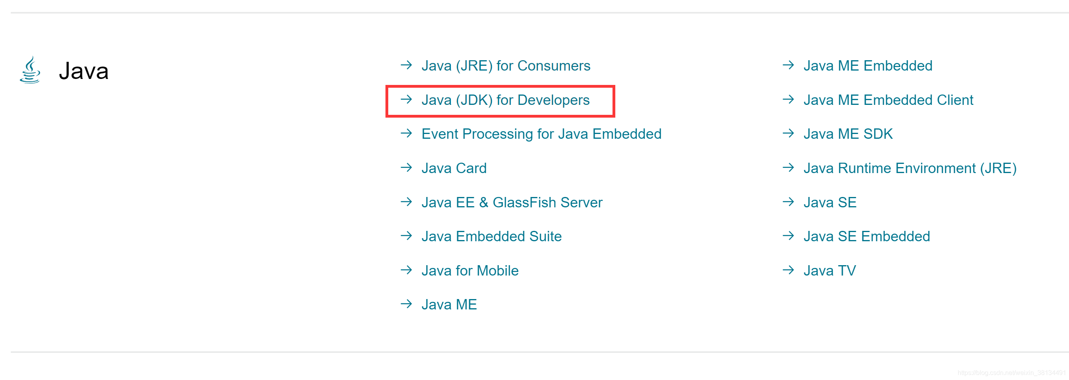Screen dimensions: 1069x380
Task: Go to the Java Card link
Action: coord(454,168)
